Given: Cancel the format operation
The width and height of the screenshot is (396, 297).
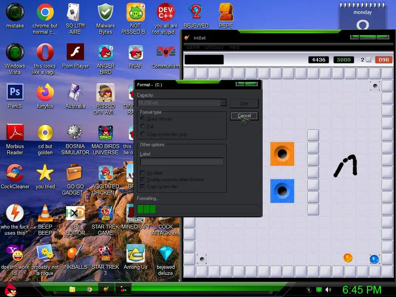Looking at the screenshot, I should click(x=244, y=116).
